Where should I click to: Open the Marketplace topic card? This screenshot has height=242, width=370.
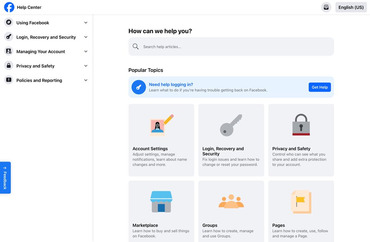point(161,211)
